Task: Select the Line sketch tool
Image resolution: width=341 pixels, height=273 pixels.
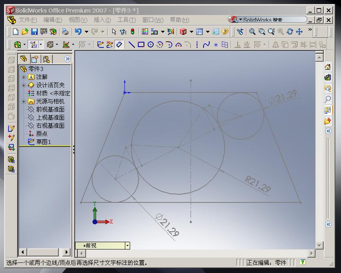Action: coord(131,45)
